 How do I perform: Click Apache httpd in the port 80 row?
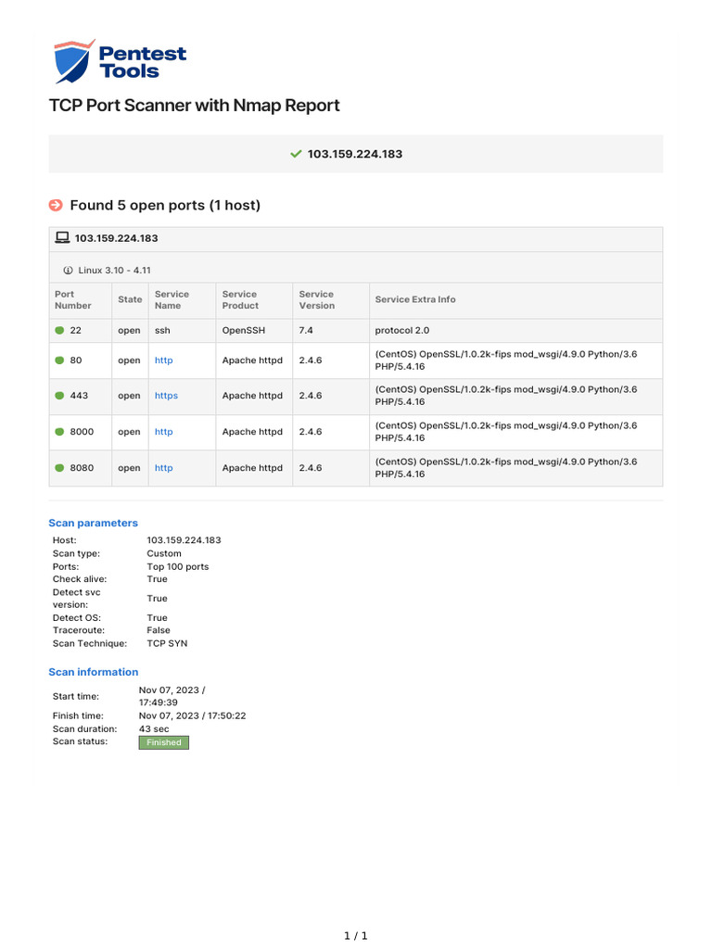tap(252, 361)
